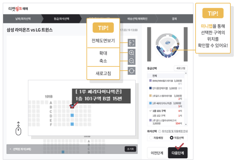Click the 이전단계 button
The height and width of the screenshot is (164, 236).
(157, 153)
